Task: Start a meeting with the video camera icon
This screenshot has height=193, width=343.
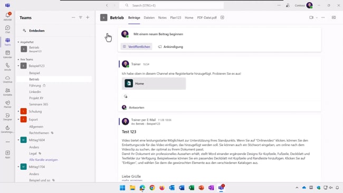Action: coord(311,17)
